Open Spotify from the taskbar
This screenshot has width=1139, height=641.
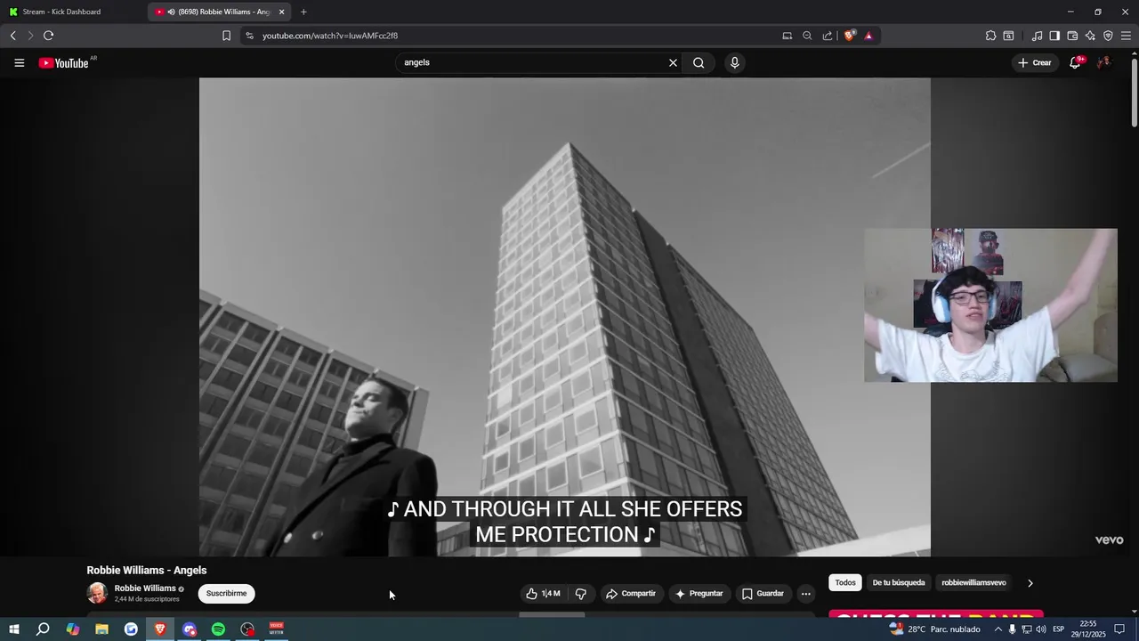point(218,629)
